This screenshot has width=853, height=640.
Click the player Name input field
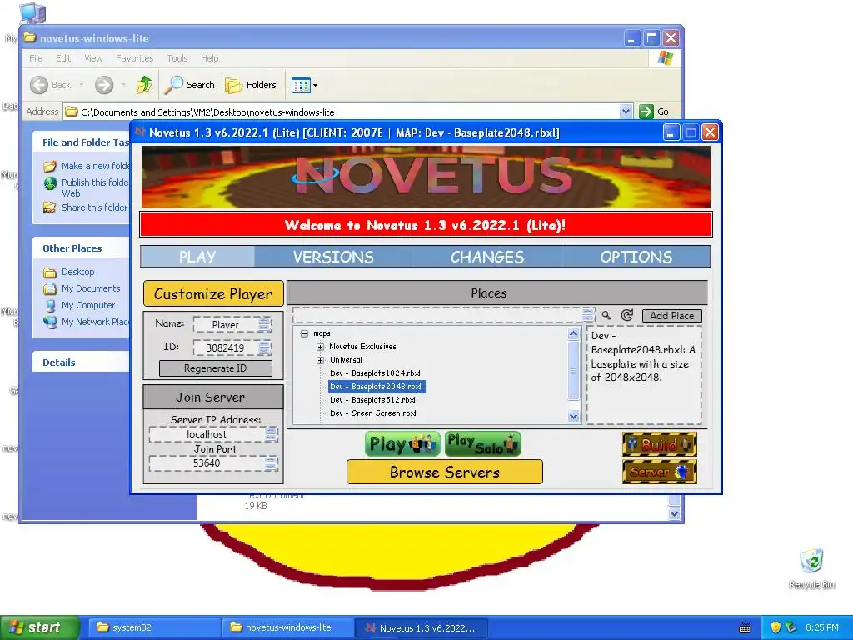(232, 325)
